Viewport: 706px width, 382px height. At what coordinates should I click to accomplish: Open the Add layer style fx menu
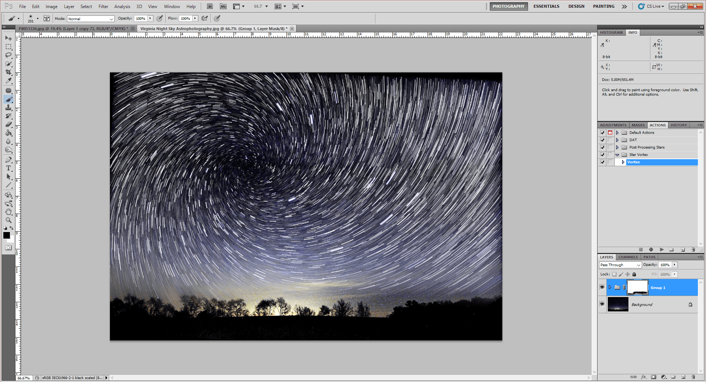tap(643, 377)
